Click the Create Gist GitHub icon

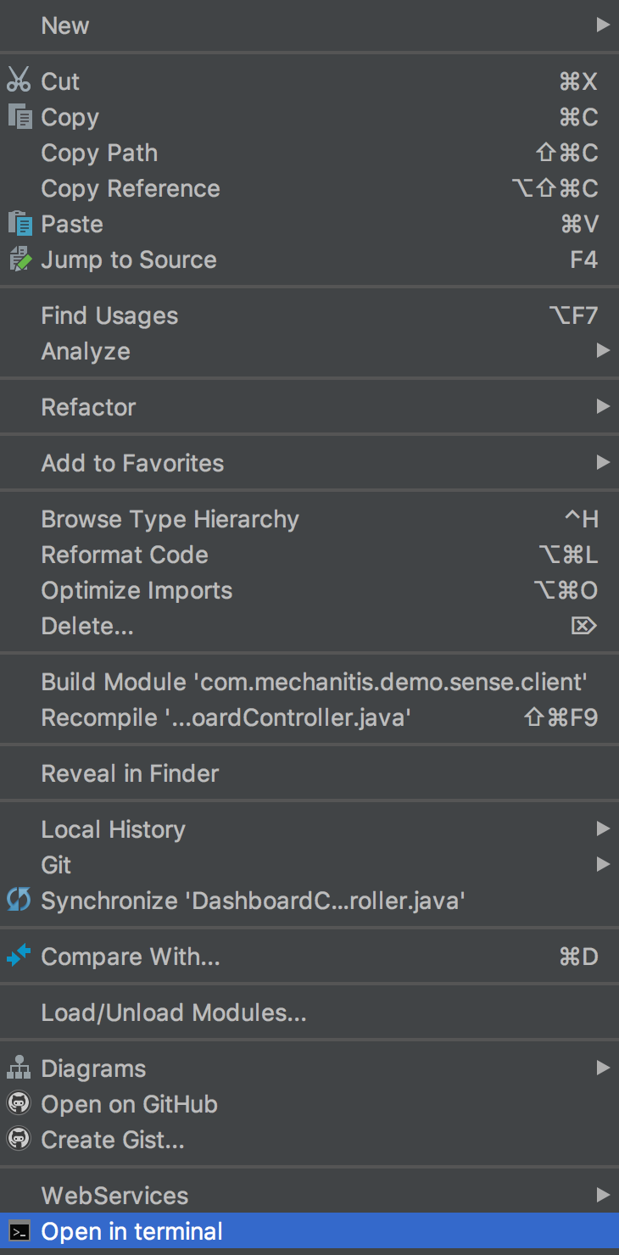[19, 1139]
